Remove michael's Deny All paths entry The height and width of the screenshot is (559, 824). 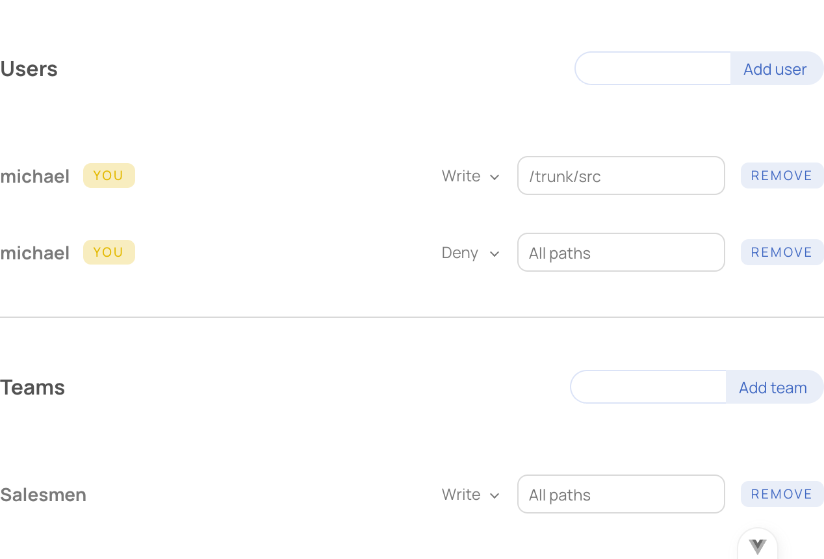782,252
